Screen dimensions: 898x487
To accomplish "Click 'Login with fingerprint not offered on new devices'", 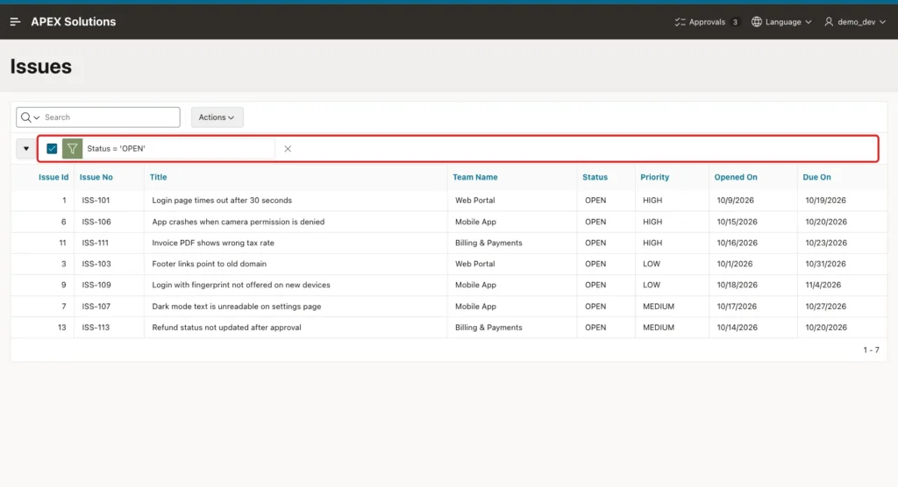I will (x=241, y=285).
